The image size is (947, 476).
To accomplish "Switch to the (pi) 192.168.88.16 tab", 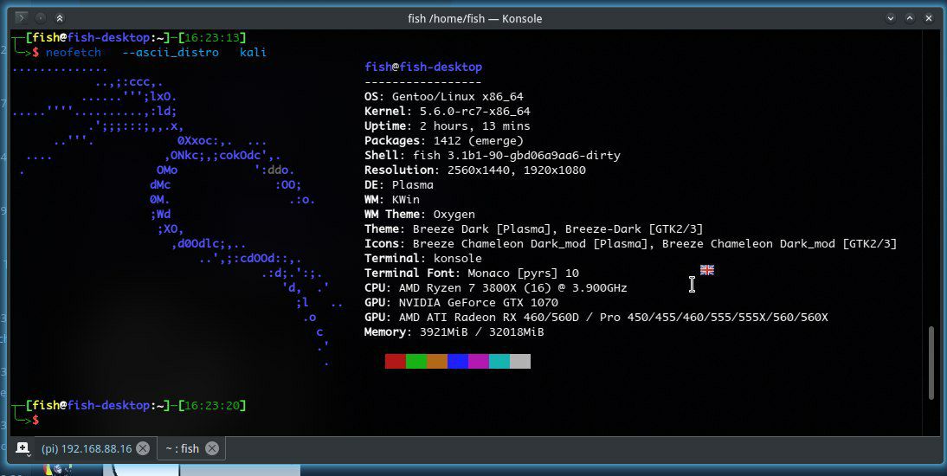I will 87,449.
